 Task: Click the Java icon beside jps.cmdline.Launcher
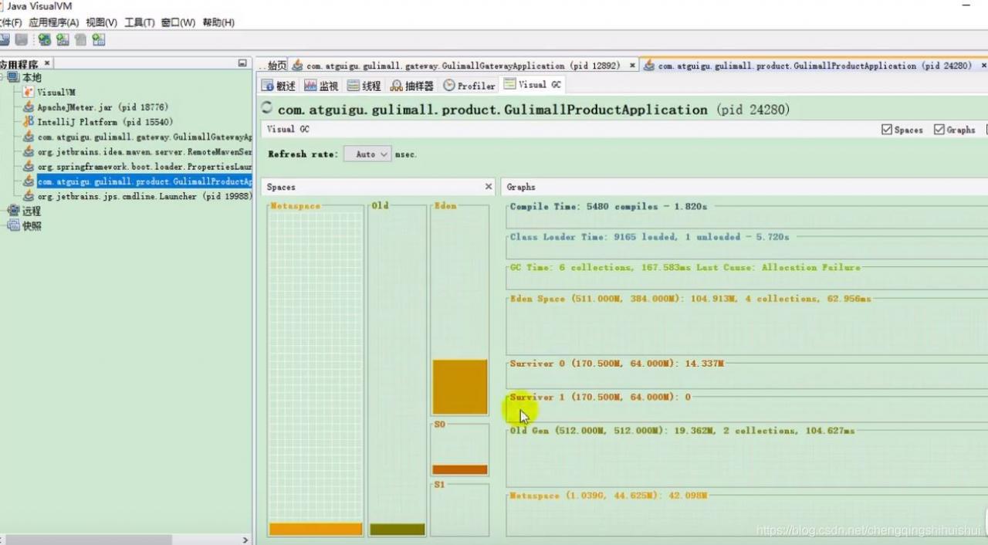[x=29, y=197]
